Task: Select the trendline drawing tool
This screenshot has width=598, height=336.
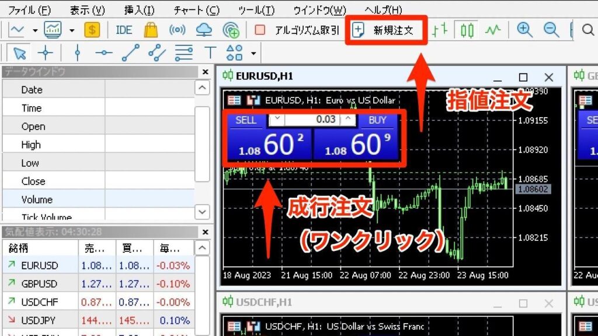Action: point(130,54)
